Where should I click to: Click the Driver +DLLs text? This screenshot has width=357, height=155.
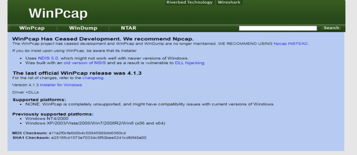[x=25, y=92]
